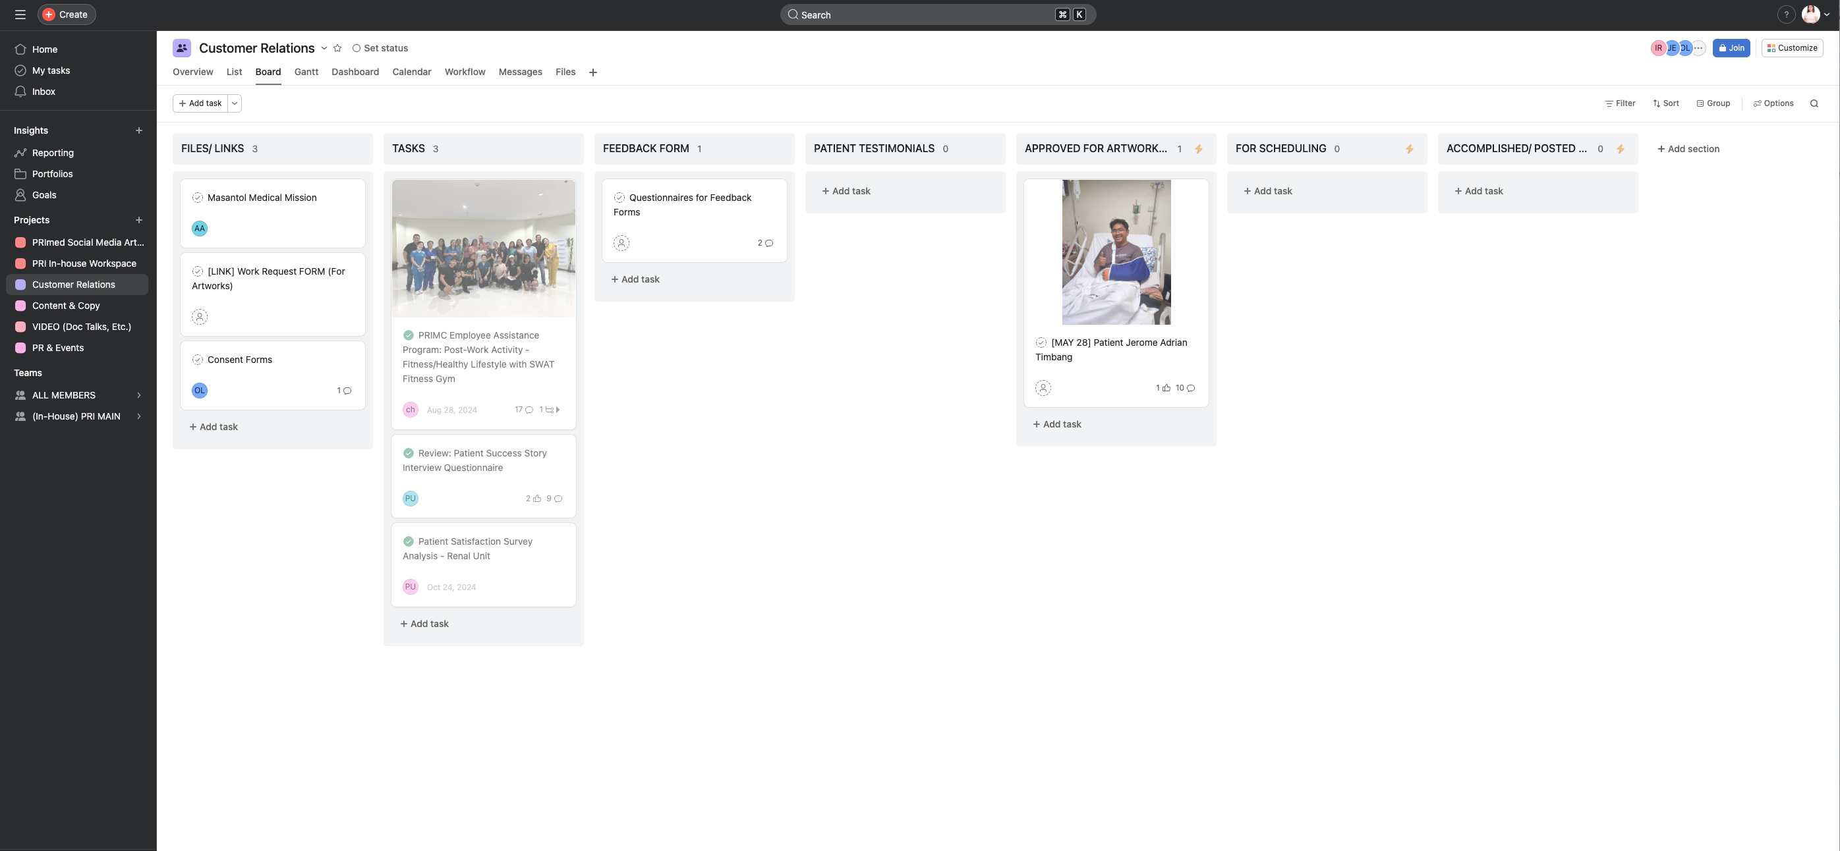Star the Customer Relations project
Image resolution: width=1840 pixels, height=851 pixels.
pos(337,48)
